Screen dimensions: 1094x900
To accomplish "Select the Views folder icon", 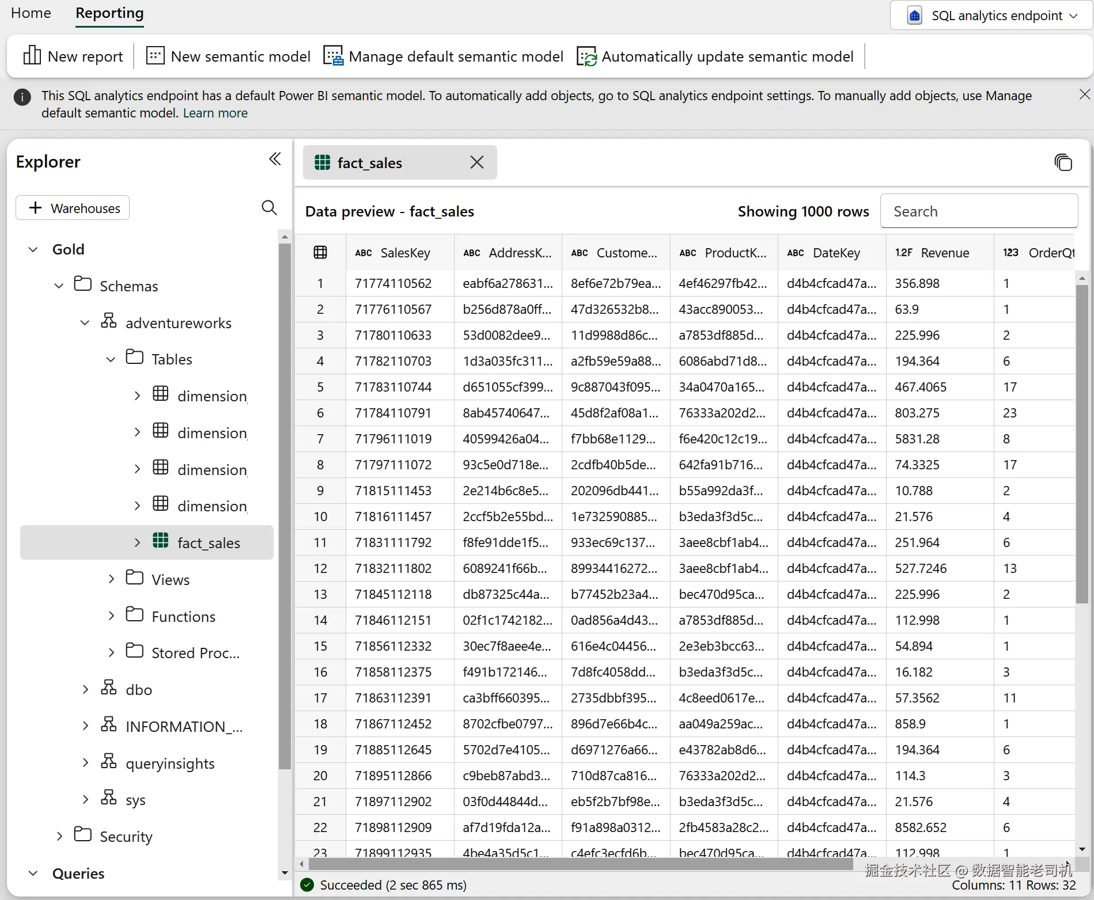I will point(134,578).
